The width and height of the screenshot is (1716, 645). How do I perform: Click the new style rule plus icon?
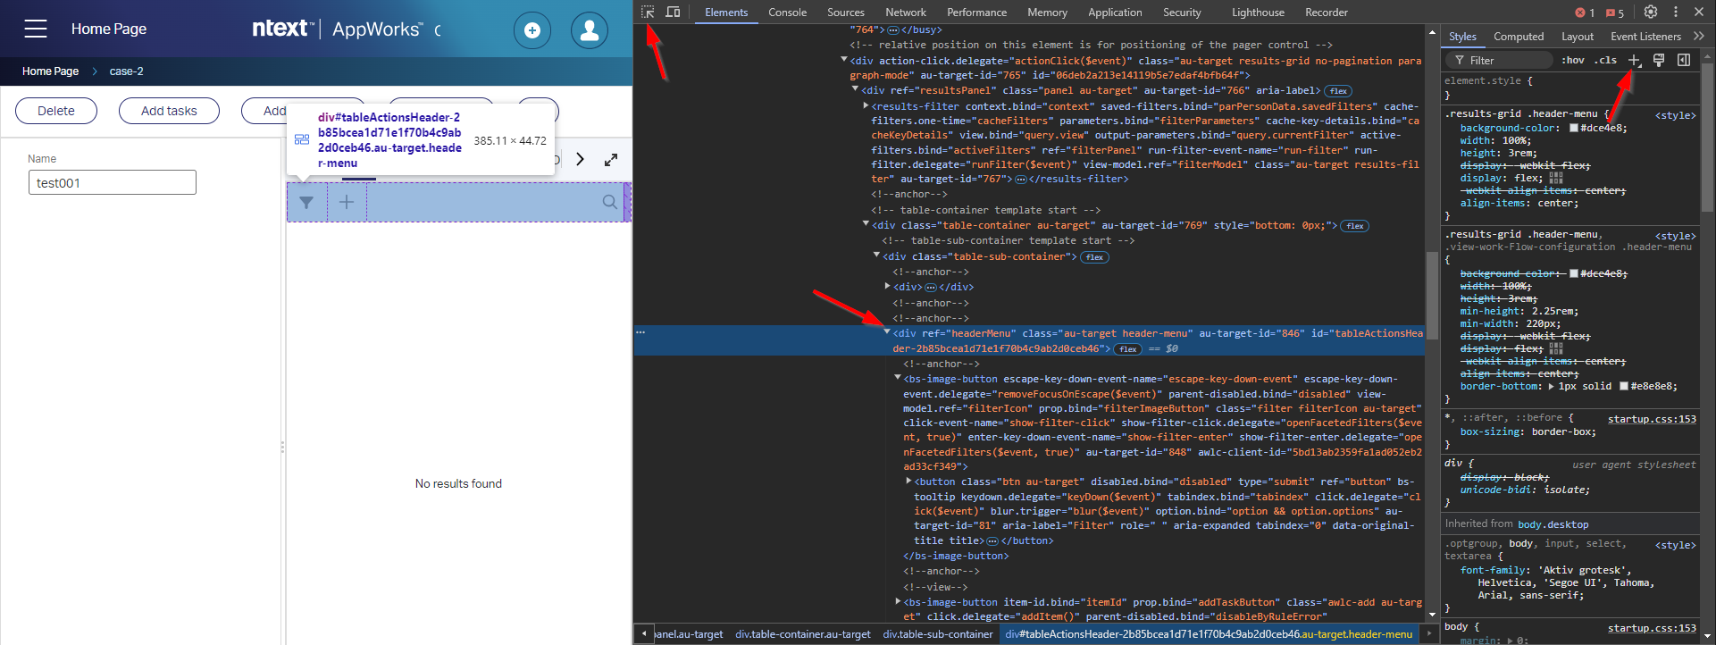(x=1634, y=60)
